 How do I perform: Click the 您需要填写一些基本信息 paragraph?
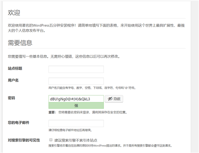[64, 56]
